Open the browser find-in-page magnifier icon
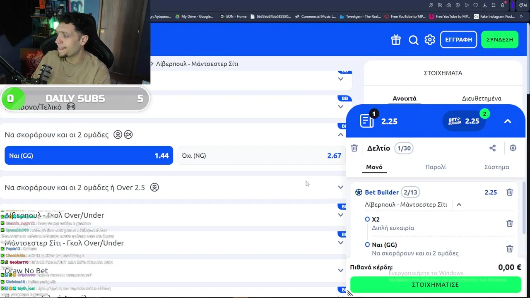This screenshot has height=298, width=530. (x=431, y=5)
